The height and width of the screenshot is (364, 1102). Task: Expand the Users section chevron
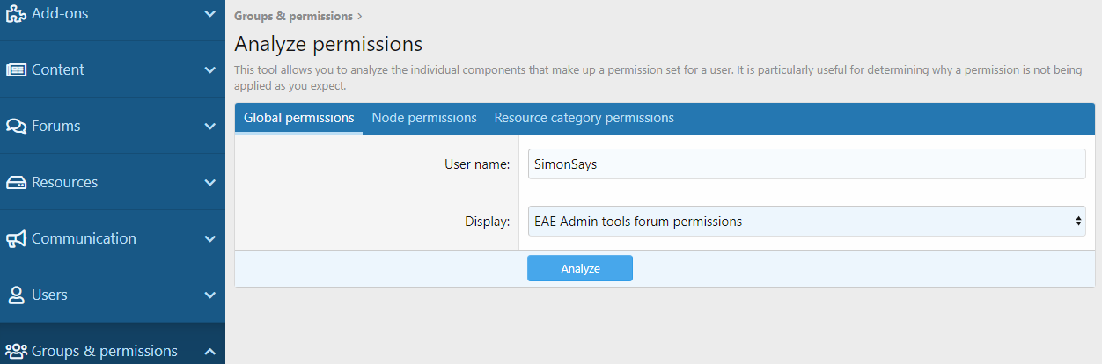(209, 295)
